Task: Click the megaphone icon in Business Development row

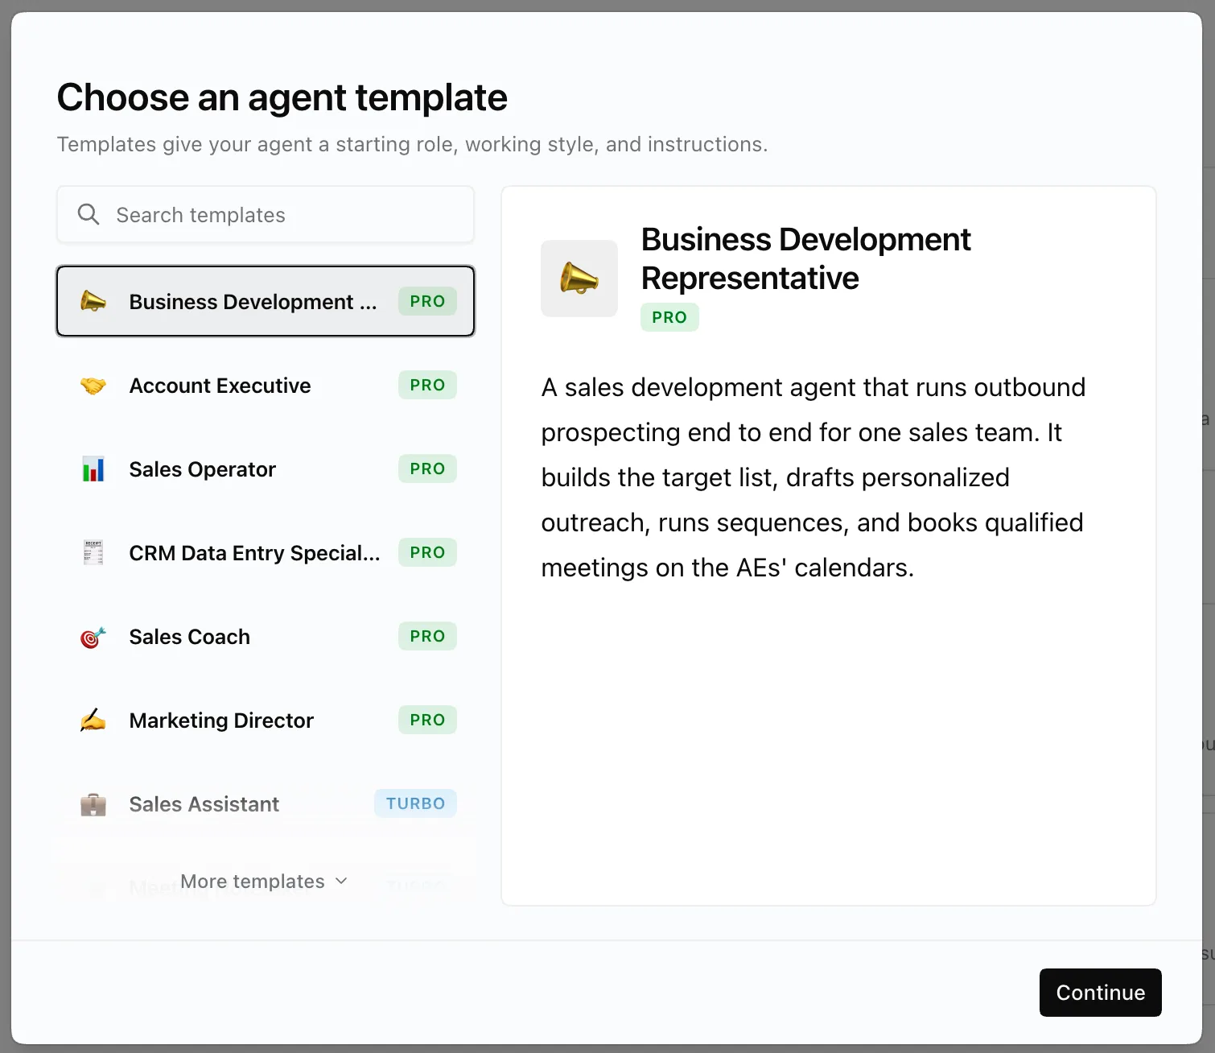Action: pyautogui.click(x=93, y=301)
